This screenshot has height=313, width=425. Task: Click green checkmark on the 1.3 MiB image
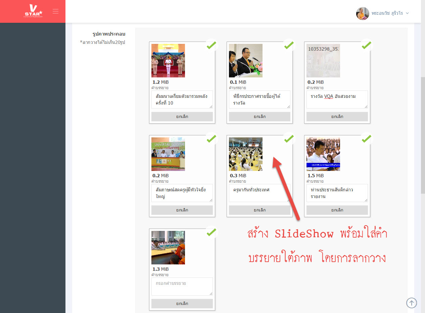pos(211,232)
